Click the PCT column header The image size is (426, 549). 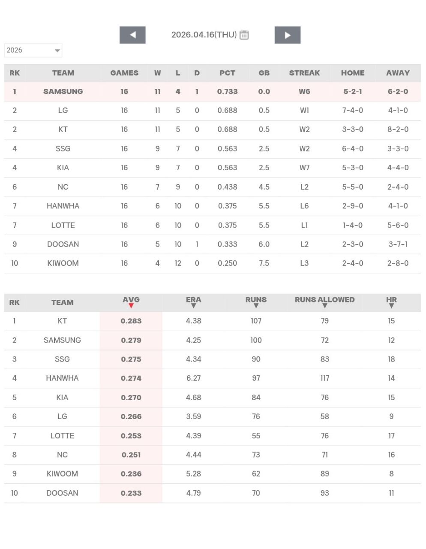227,73
